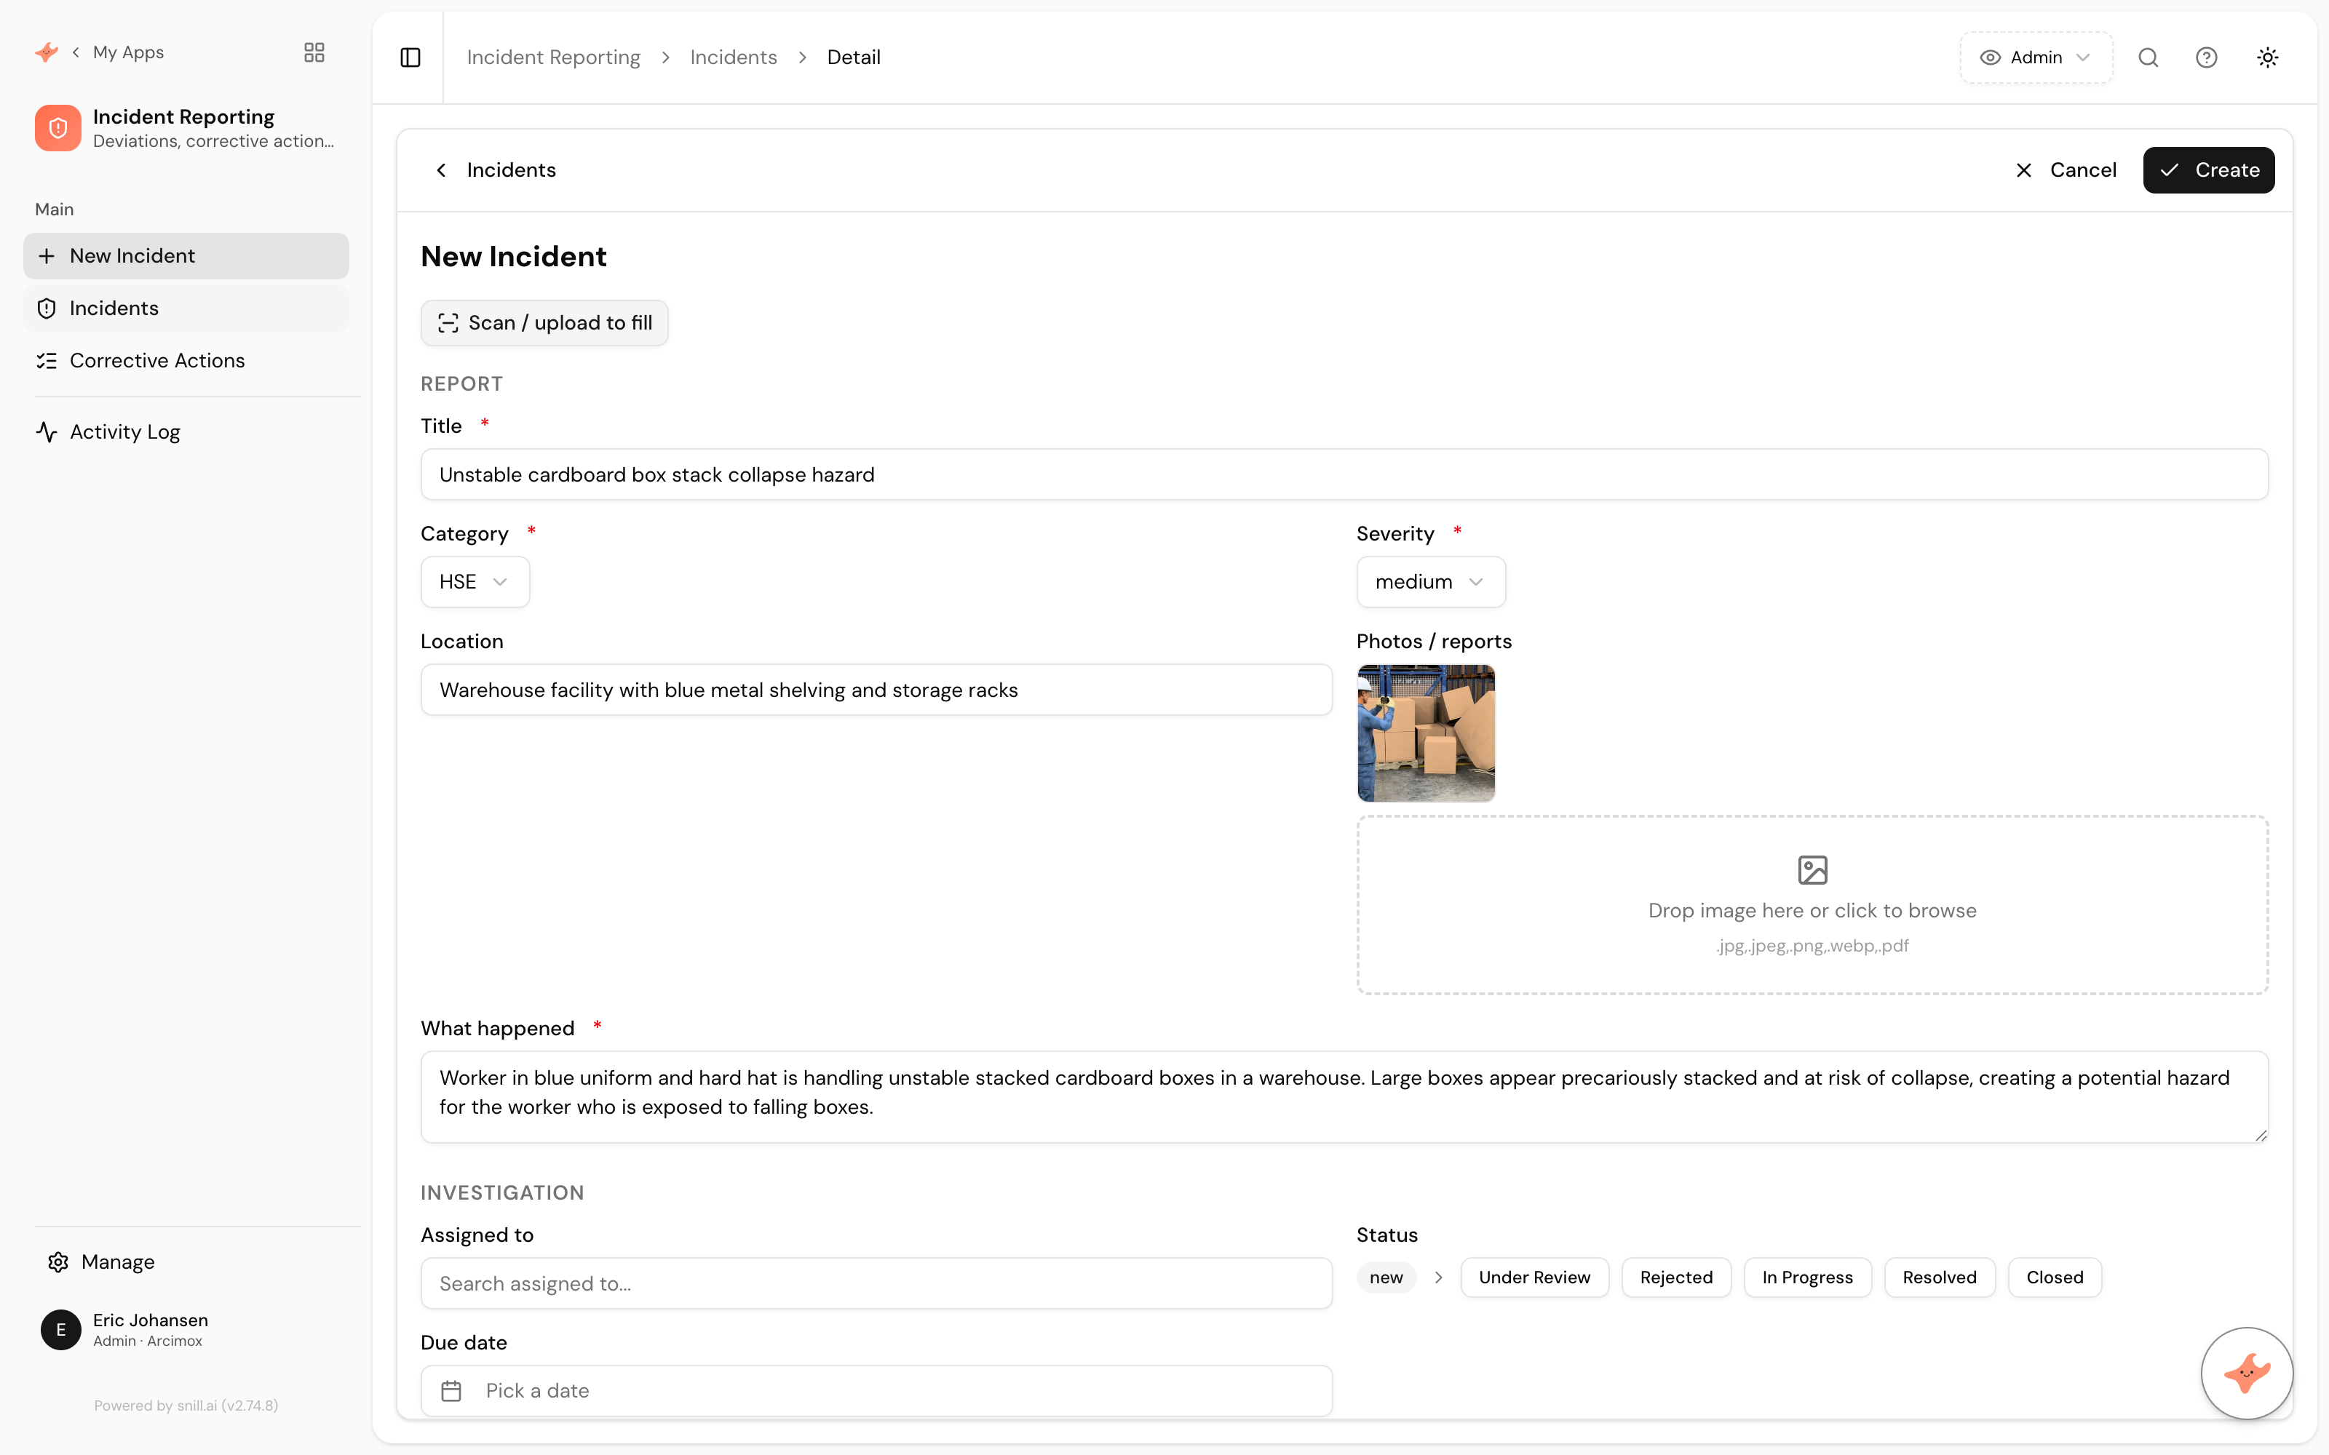The height and width of the screenshot is (1455, 2329).
Task: Open the apps grid icon
Action: tap(314, 52)
